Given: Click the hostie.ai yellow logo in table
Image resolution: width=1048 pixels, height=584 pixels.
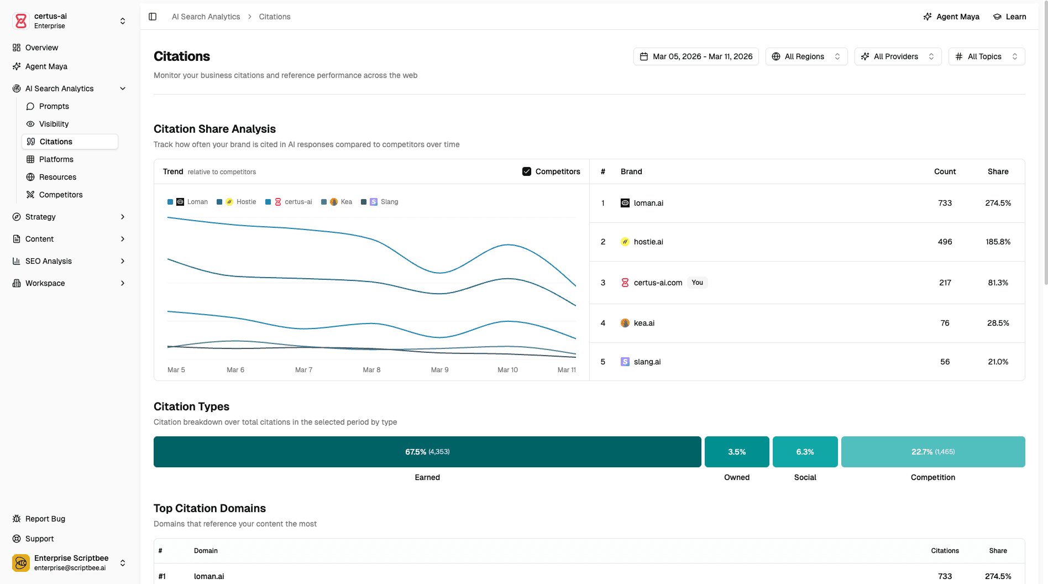Looking at the screenshot, I should click(x=625, y=242).
